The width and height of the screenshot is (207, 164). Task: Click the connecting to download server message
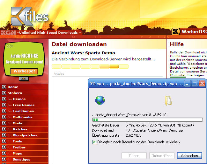click(103, 59)
